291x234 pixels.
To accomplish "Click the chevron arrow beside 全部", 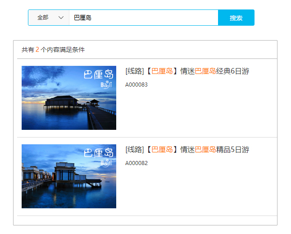I will coord(61,18).
